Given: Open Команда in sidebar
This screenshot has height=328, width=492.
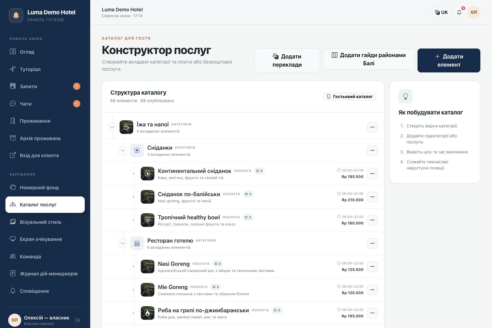Looking at the screenshot, I should 45,256.
